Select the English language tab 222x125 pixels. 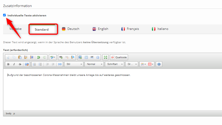click(x=100, y=29)
